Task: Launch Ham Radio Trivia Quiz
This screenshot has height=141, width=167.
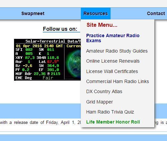Action: 110,112
